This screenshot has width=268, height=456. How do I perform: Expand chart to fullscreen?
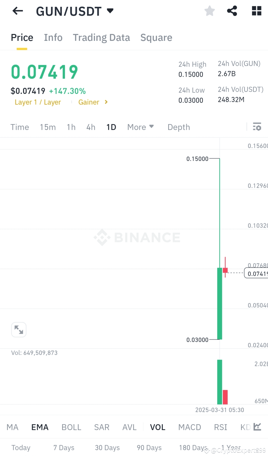pos(19,330)
